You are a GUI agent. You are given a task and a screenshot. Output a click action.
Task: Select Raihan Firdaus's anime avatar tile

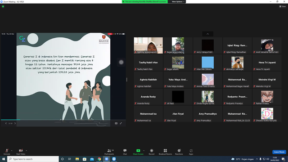point(267,97)
